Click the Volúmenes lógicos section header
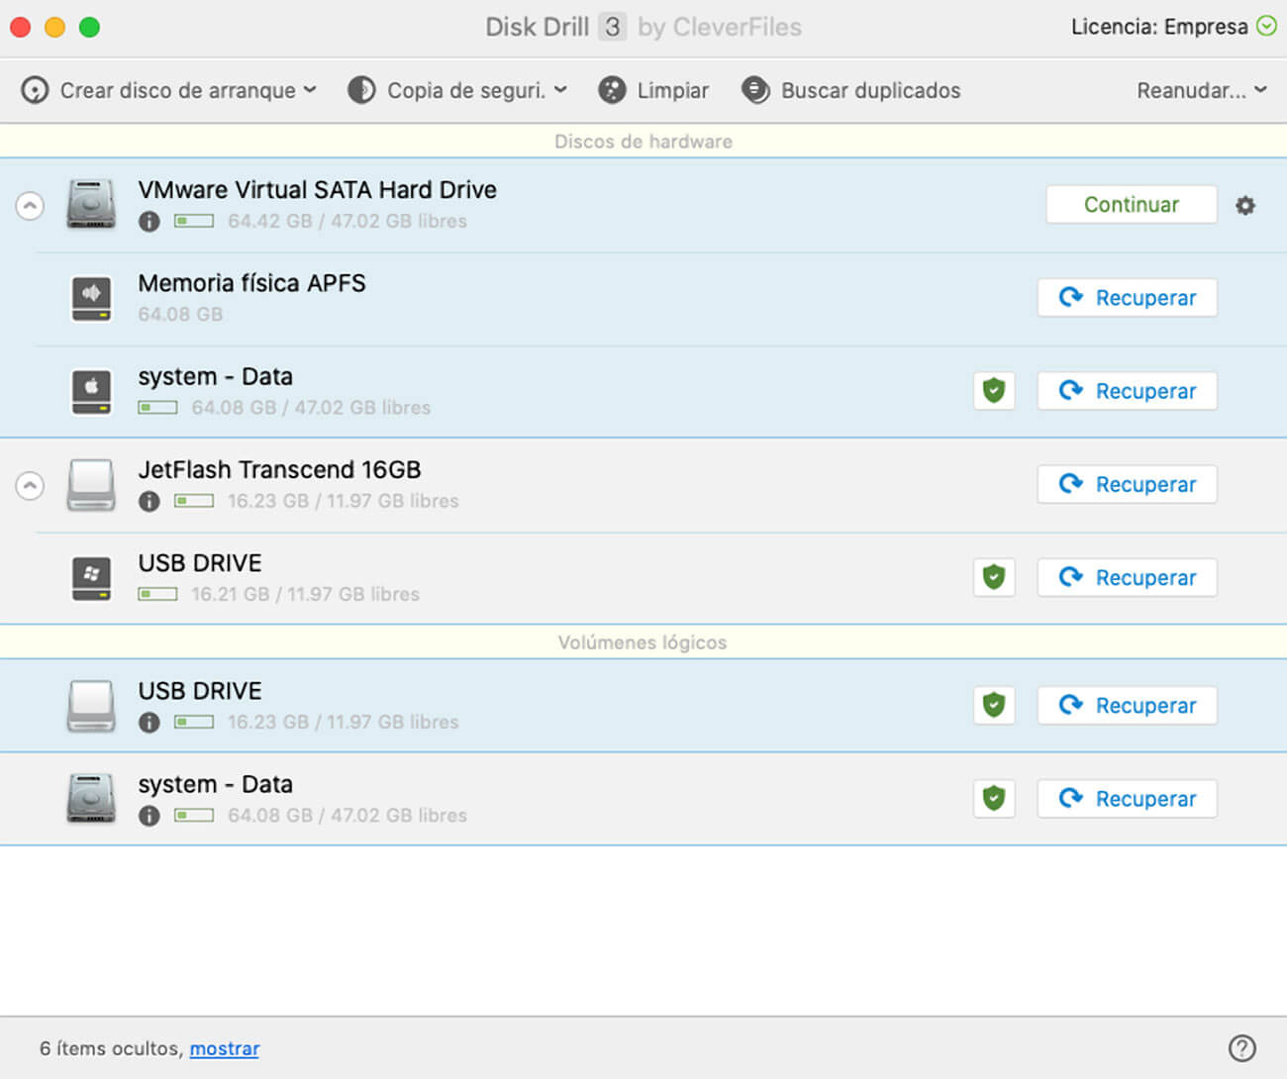The width and height of the screenshot is (1287, 1079). coord(643,642)
